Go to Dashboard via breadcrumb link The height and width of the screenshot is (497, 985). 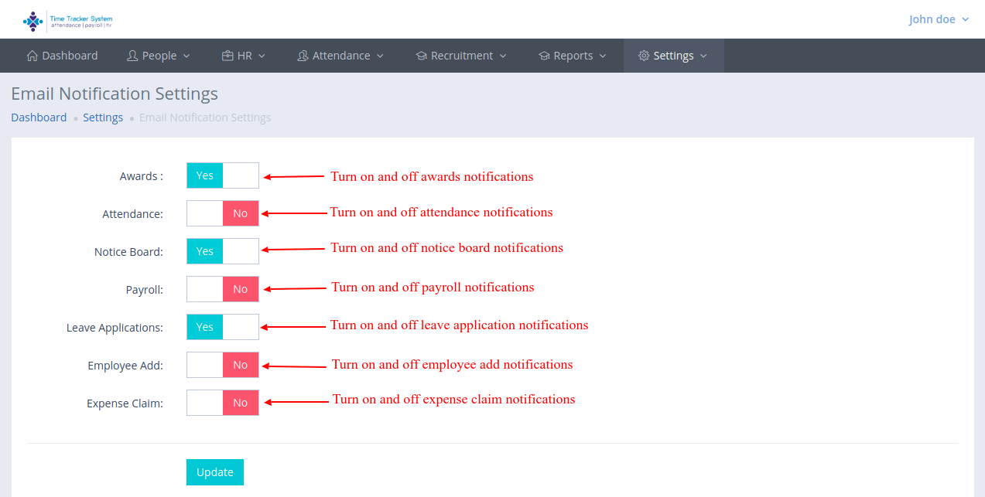click(39, 117)
